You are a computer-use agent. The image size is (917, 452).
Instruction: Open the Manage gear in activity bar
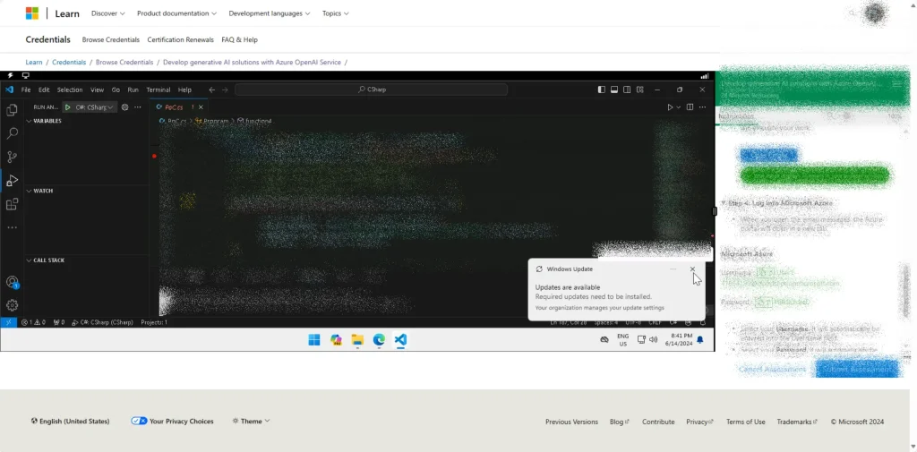(x=12, y=305)
